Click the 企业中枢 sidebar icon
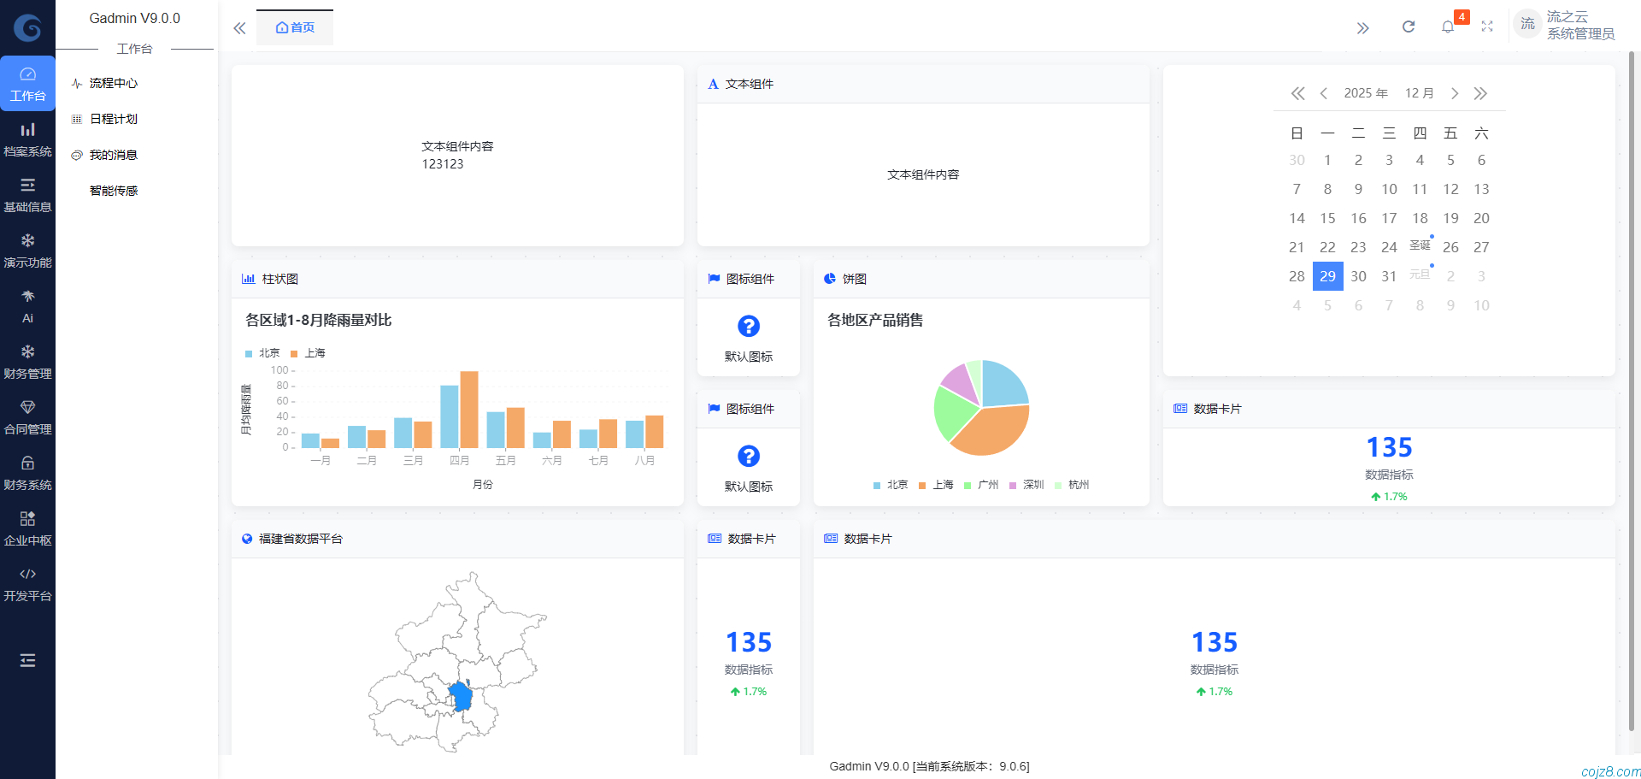The height and width of the screenshot is (779, 1641). click(x=28, y=527)
